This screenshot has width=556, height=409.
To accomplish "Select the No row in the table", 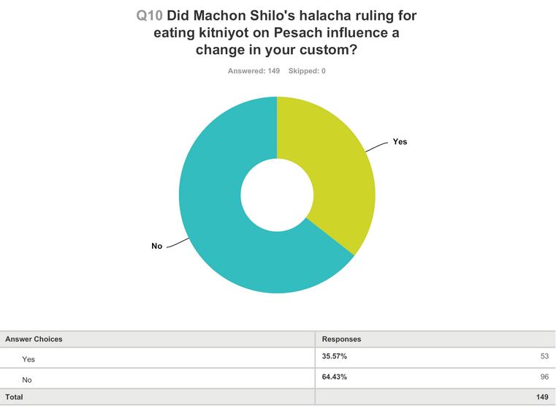I will pos(28,380).
